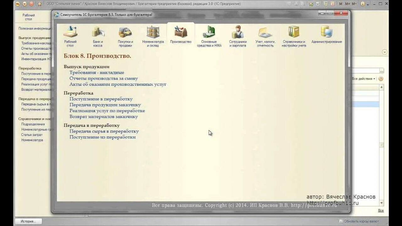Click the round collapse arrow on the right panel
The height and width of the screenshot is (226, 402).
coord(384,52)
